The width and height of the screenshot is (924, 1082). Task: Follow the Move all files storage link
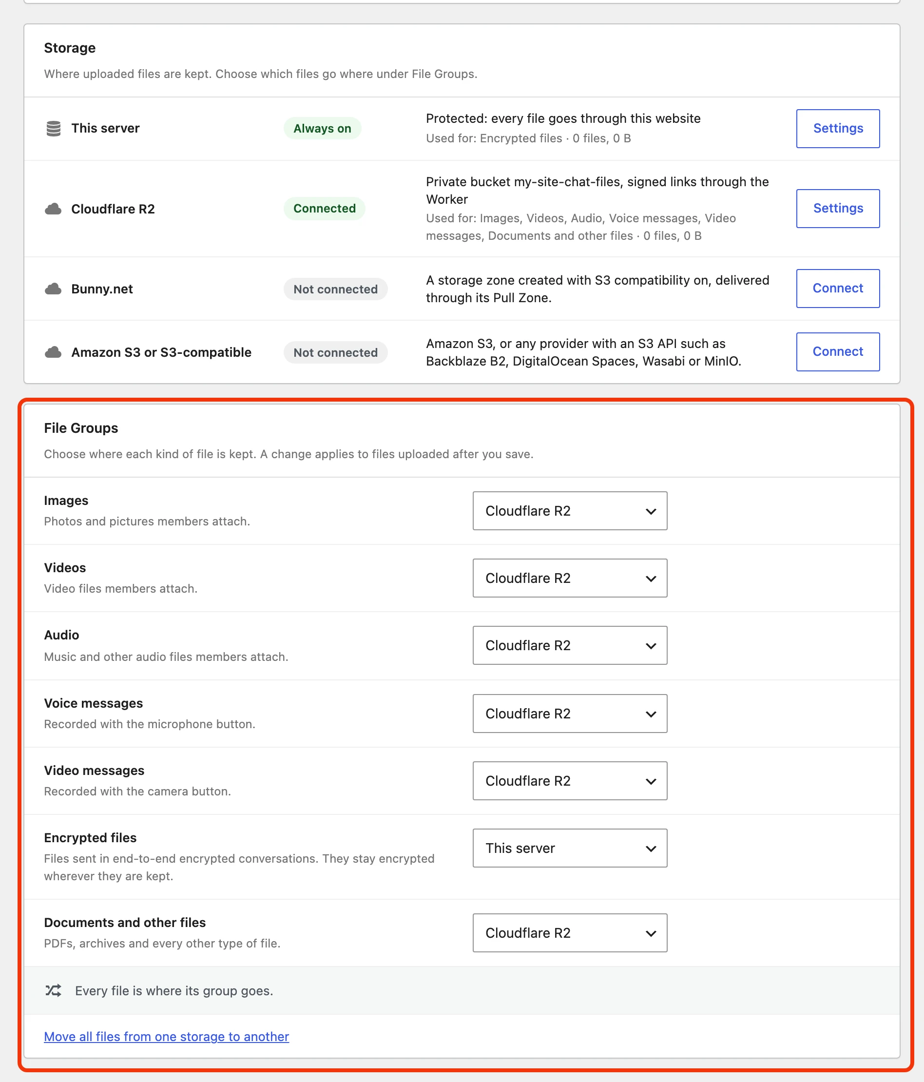click(x=167, y=1037)
